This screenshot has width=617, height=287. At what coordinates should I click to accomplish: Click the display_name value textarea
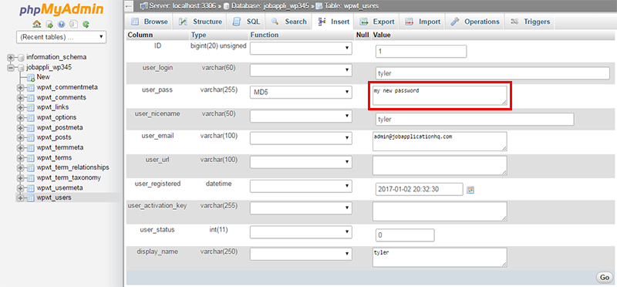coord(440,258)
